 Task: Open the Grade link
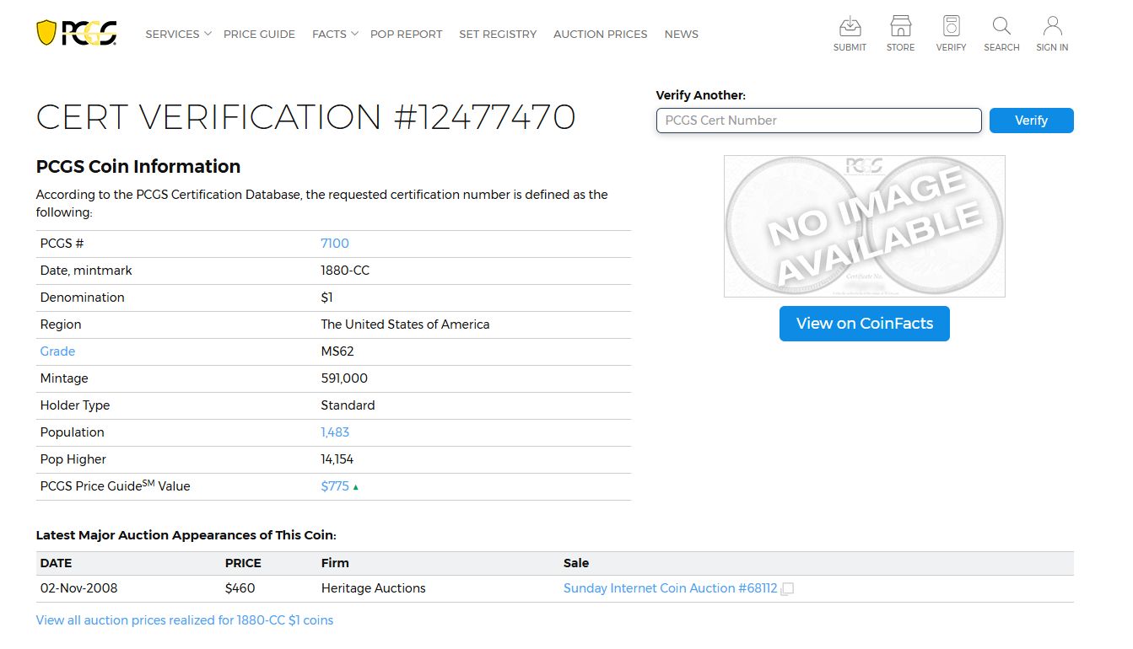pyautogui.click(x=57, y=351)
